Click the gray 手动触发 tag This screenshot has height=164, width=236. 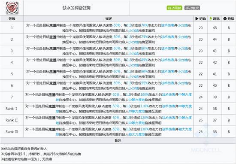192,8
